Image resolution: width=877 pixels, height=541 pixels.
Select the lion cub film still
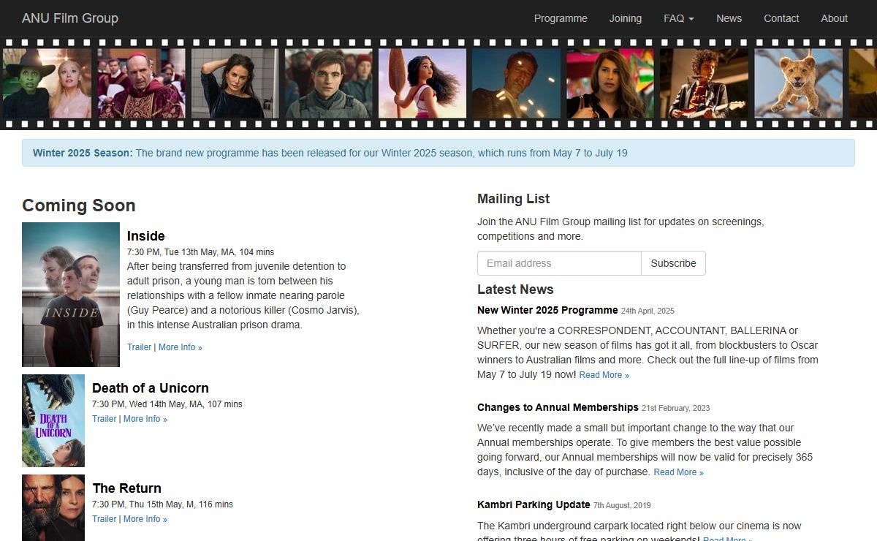click(x=798, y=83)
